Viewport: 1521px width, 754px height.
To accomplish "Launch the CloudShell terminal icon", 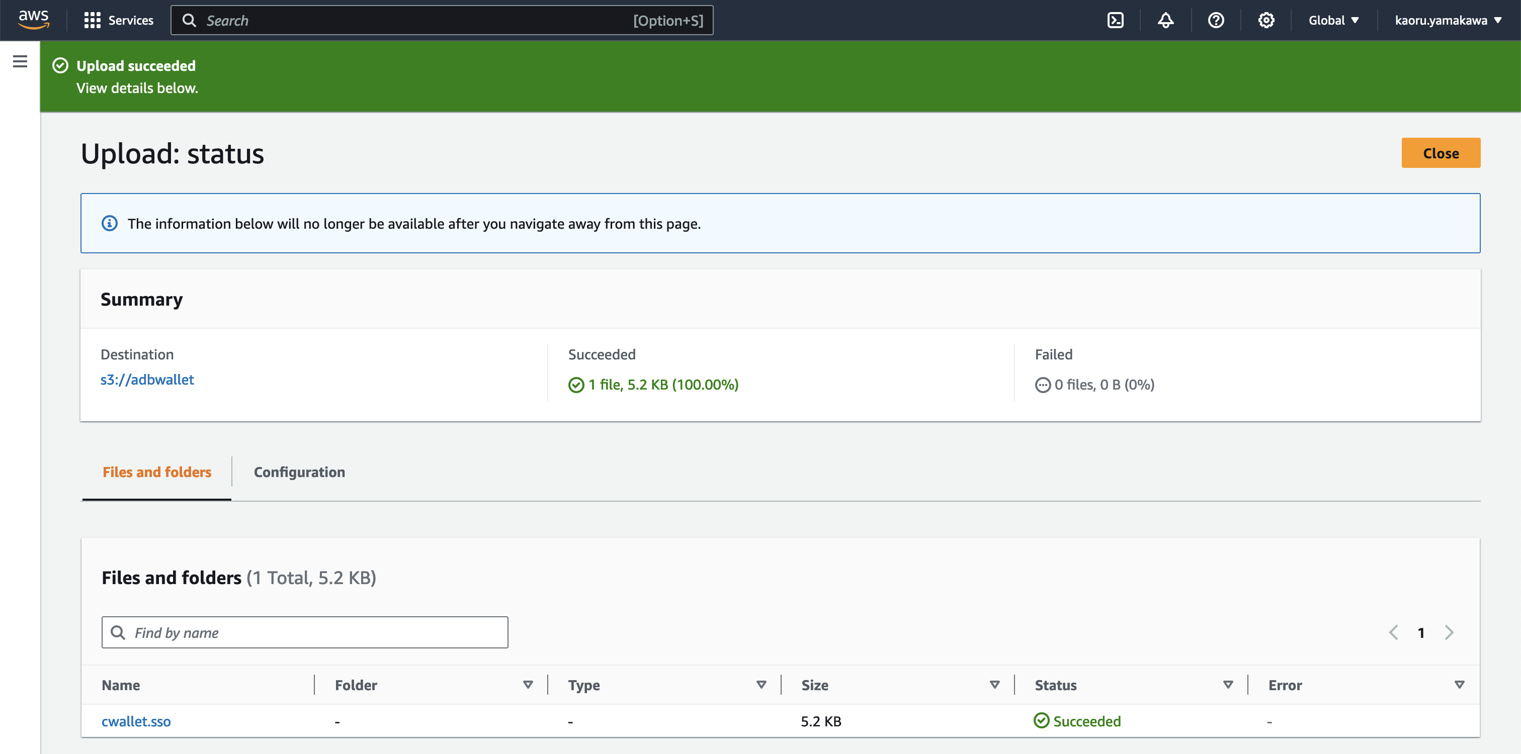I will click(1115, 20).
